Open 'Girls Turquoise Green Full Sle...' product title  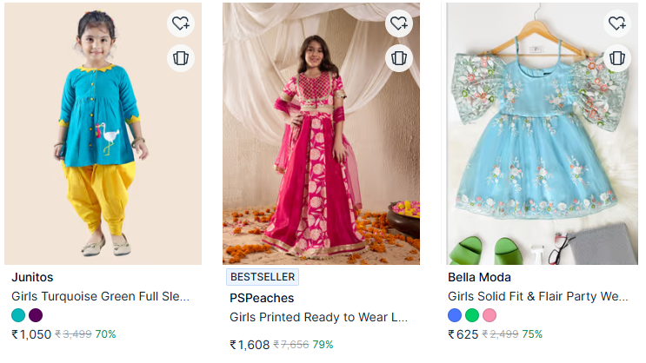coord(100,296)
